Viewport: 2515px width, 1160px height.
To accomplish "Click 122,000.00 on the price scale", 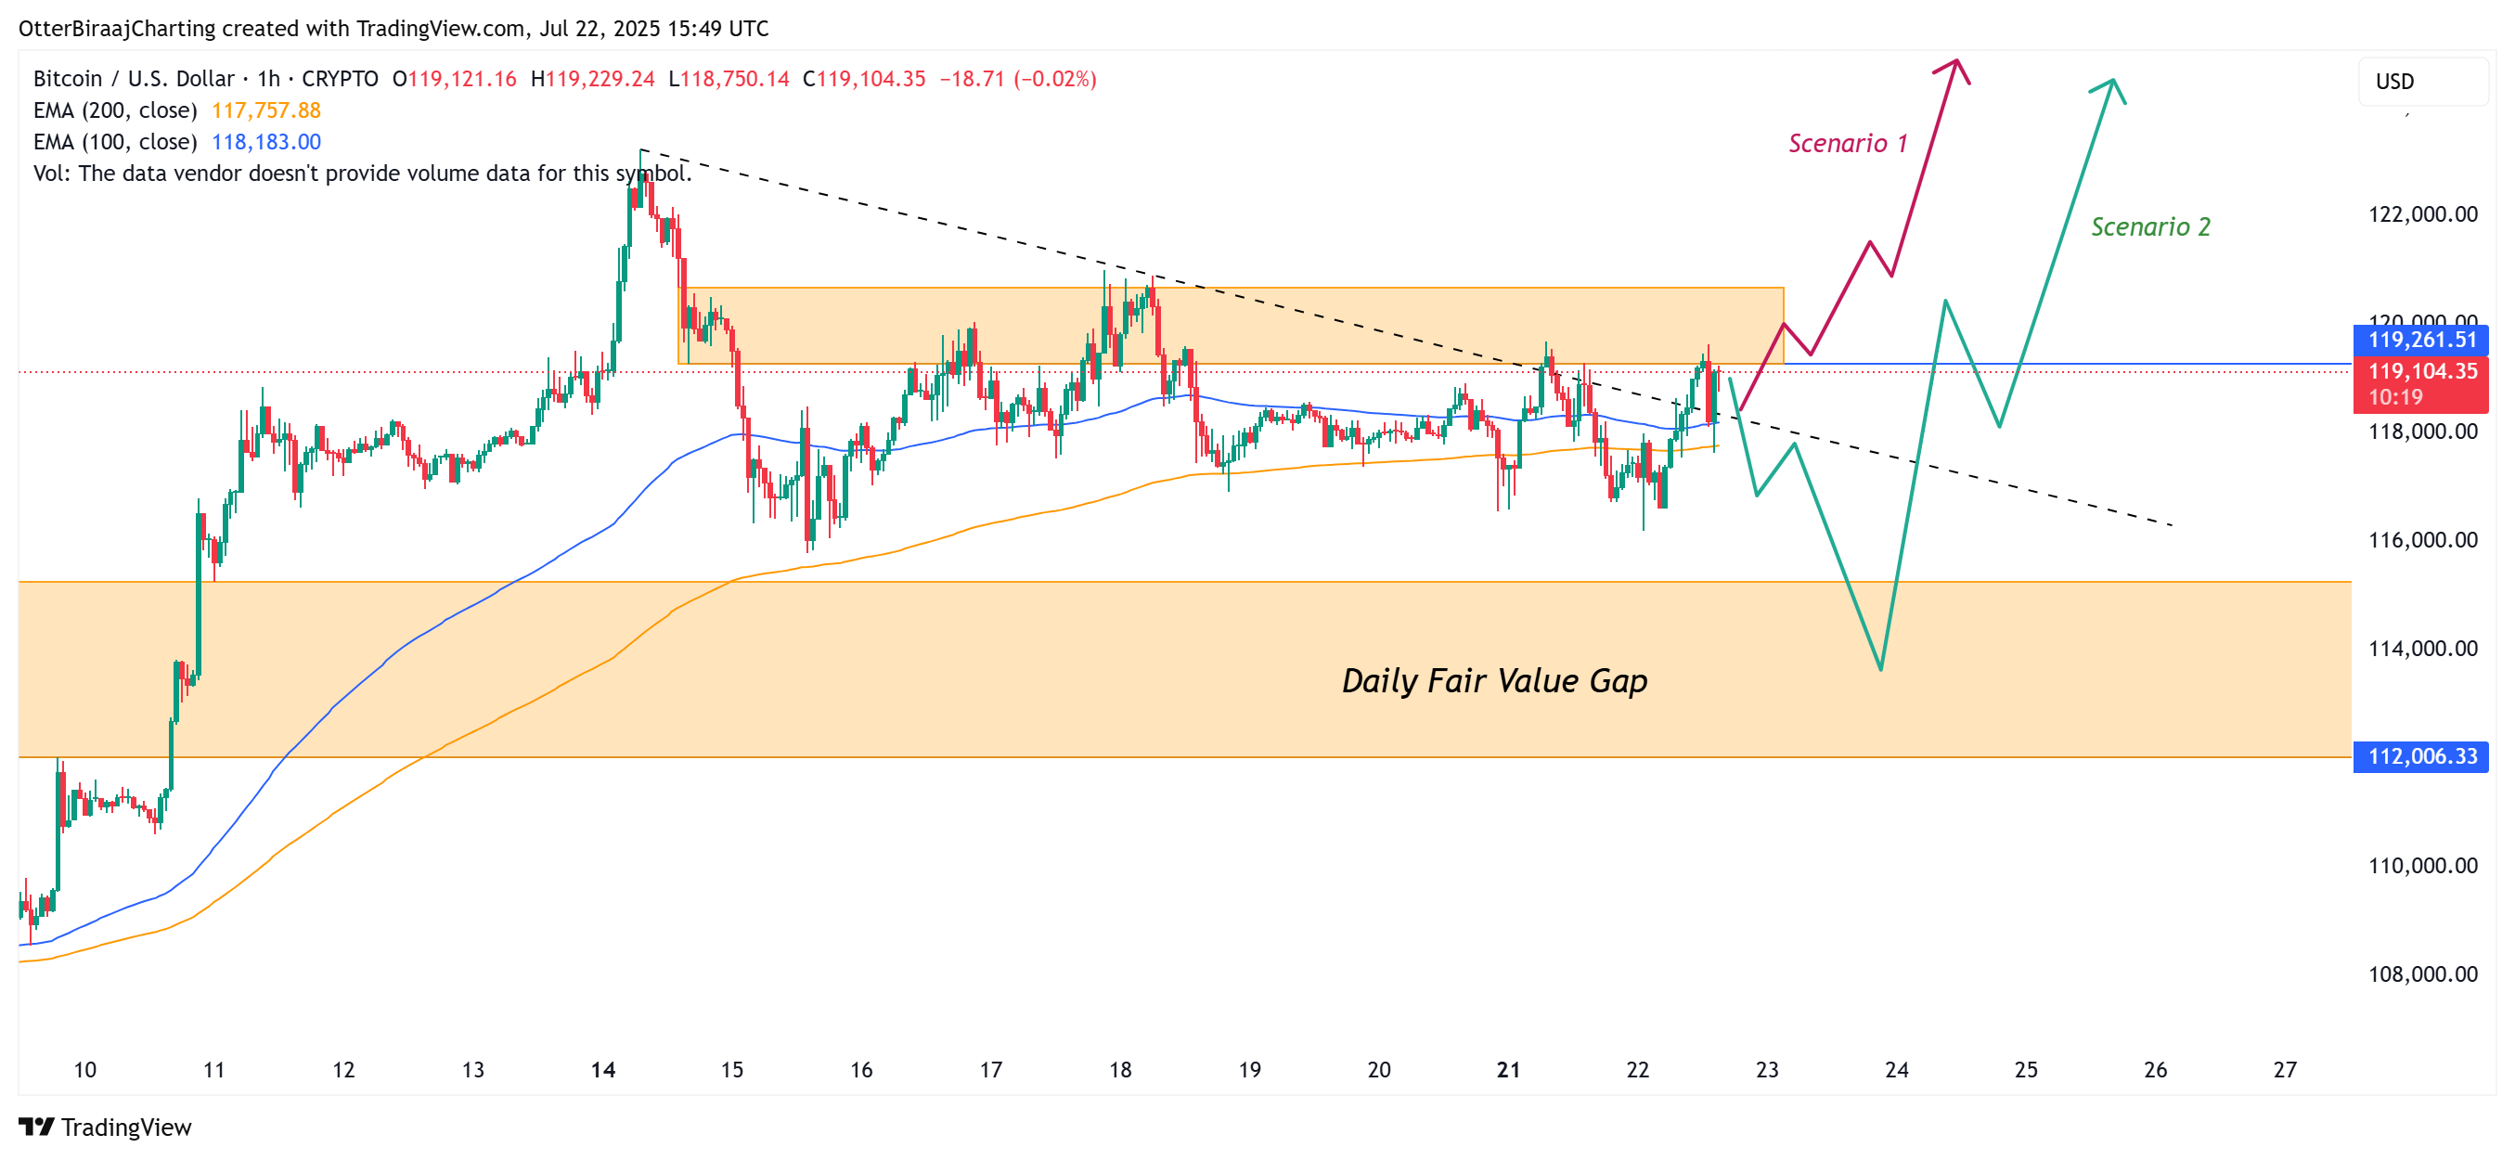I will pyautogui.click(x=2422, y=214).
